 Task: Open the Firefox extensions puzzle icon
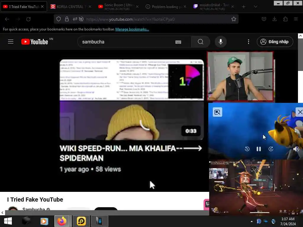click(x=285, y=19)
